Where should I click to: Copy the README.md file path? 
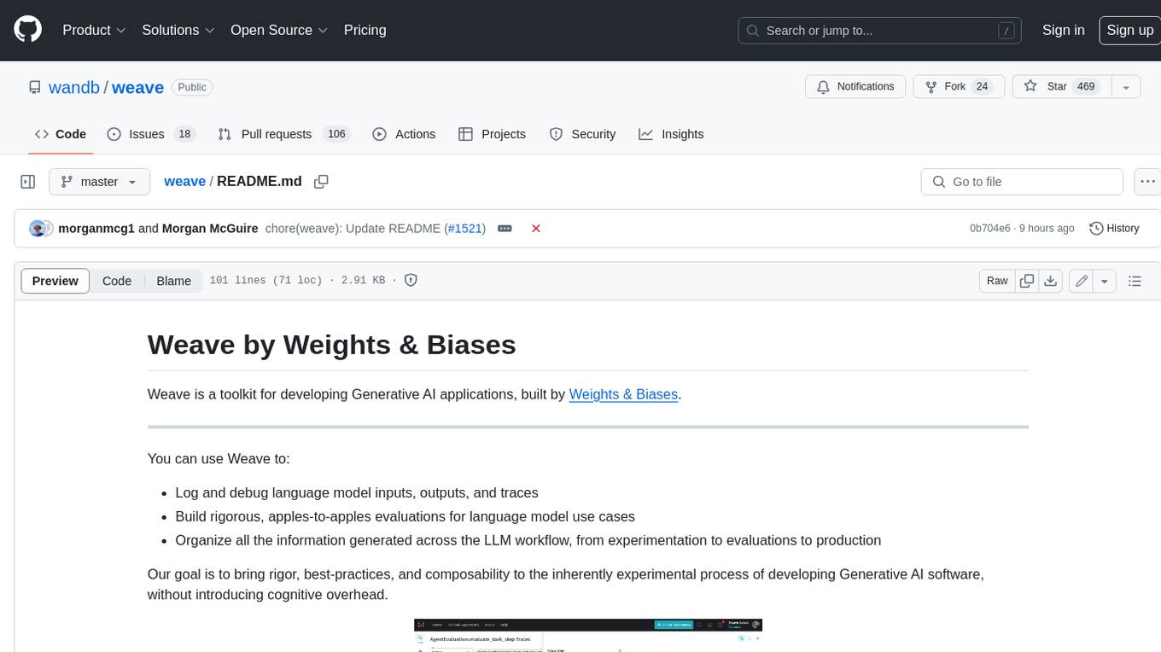click(321, 182)
